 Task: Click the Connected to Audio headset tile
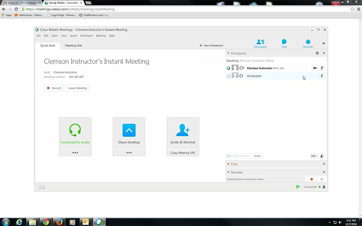(x=75, y=134)
